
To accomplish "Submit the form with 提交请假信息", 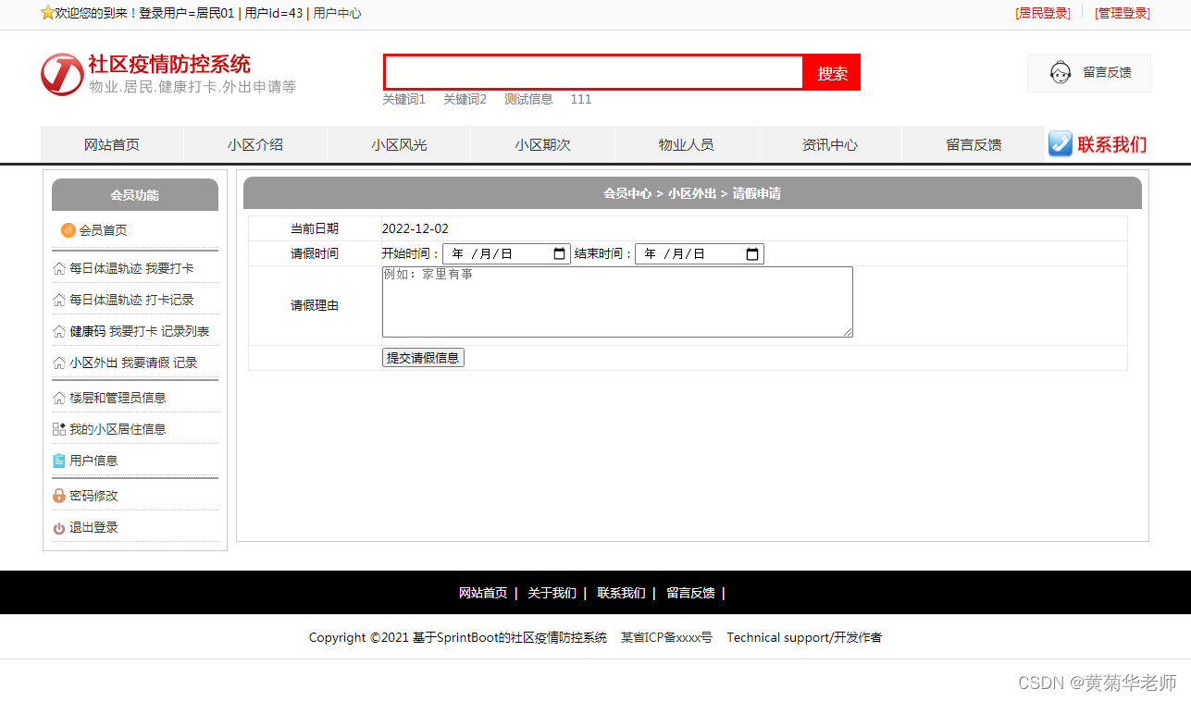I will [423, 358].
